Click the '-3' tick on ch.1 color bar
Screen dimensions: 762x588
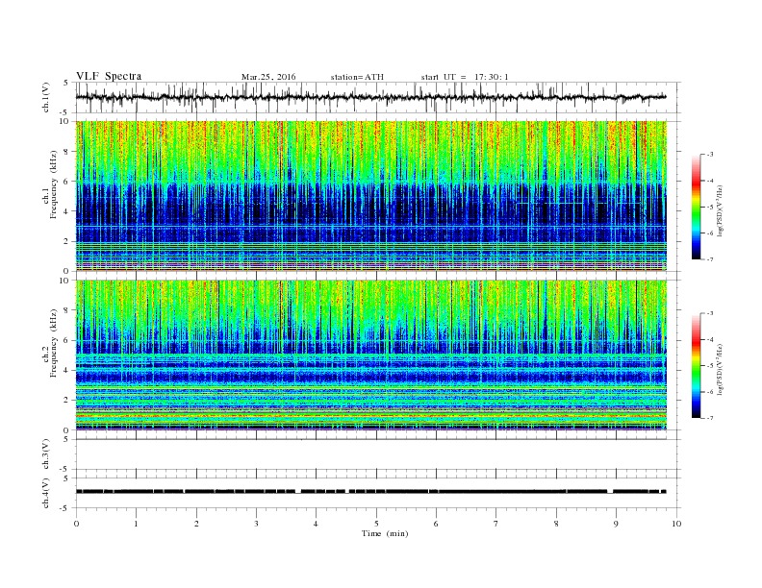tap(709, 155)
